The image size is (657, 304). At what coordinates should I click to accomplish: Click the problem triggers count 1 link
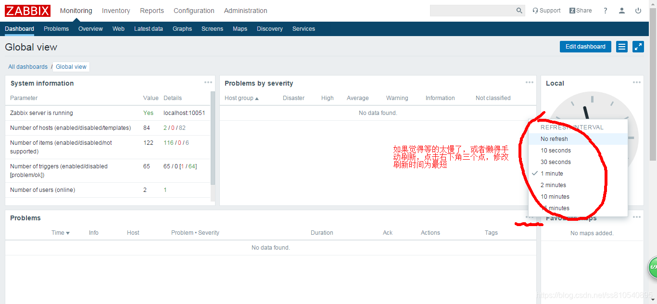point(181,166)
